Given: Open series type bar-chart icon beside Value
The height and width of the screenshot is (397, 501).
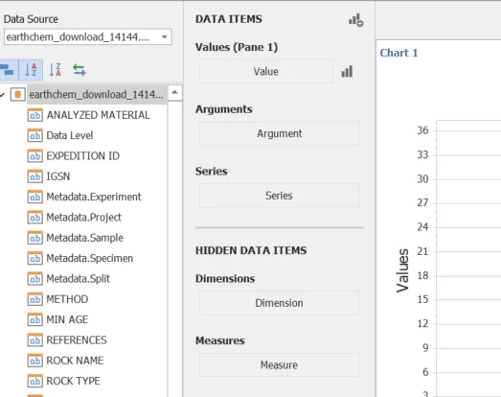Looking at the screenshot, I should point(347,71).
